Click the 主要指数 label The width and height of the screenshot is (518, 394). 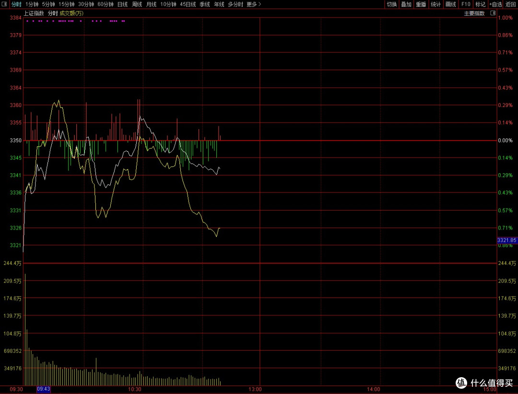point(474,13)
